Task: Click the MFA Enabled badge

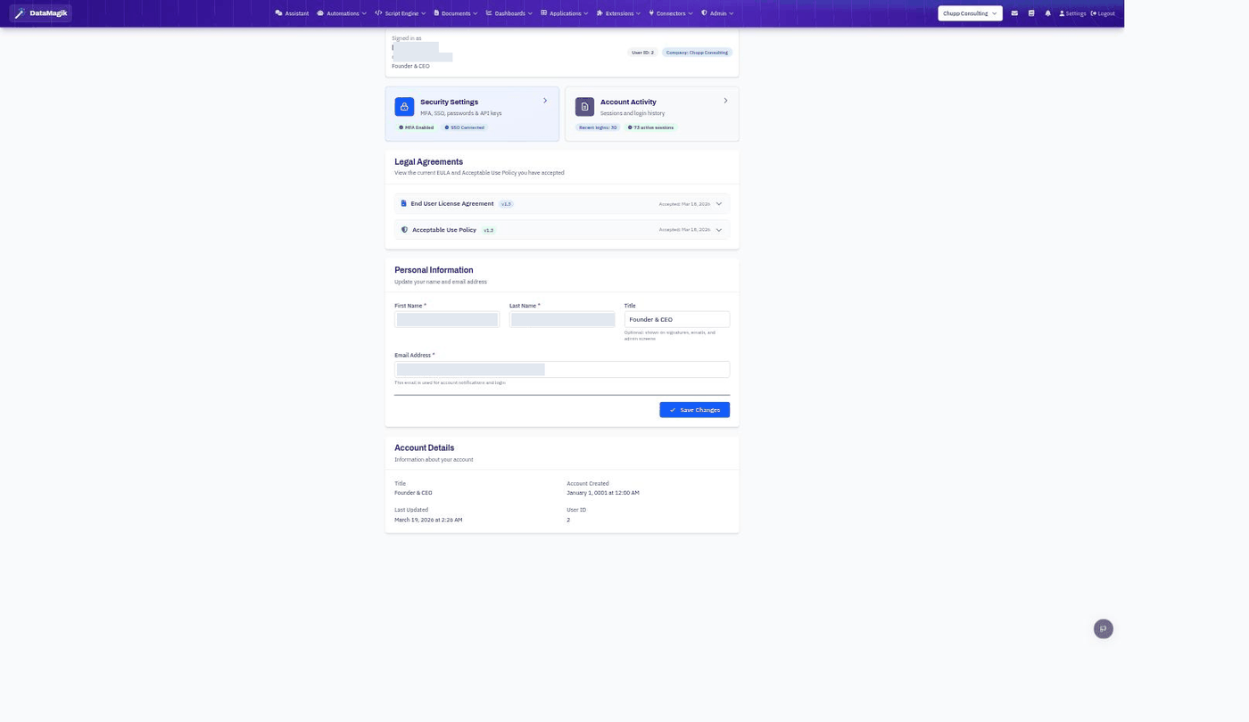Action: click(416, 127)
